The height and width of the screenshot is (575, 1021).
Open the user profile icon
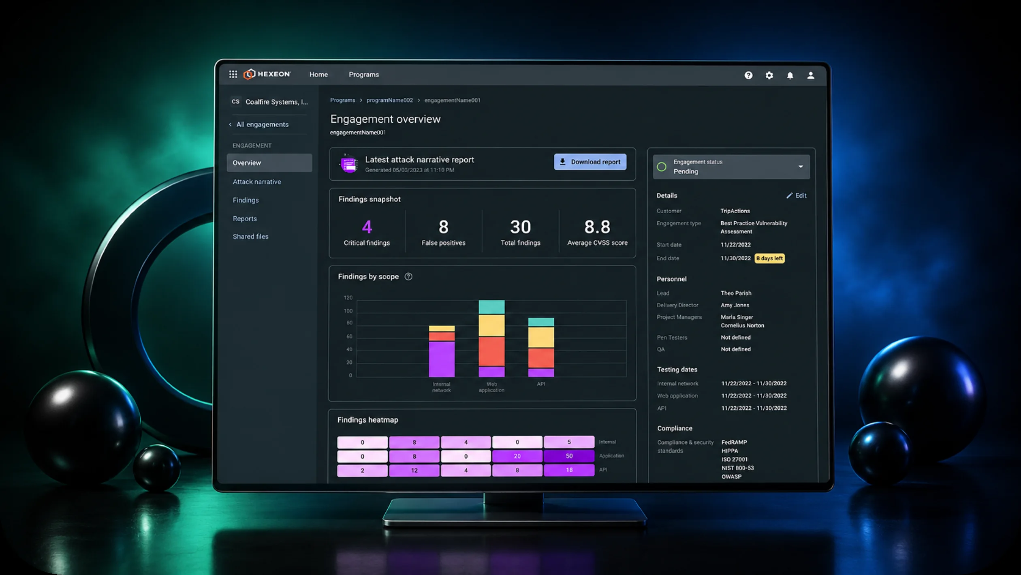coord(810,75)
